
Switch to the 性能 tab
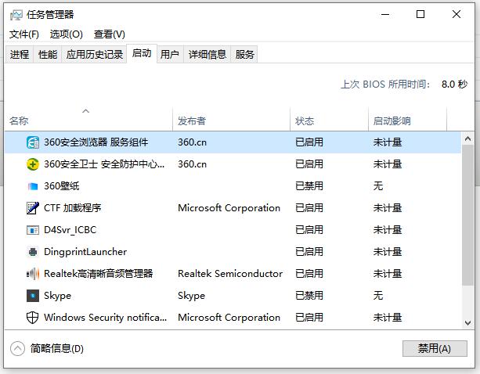48,54
